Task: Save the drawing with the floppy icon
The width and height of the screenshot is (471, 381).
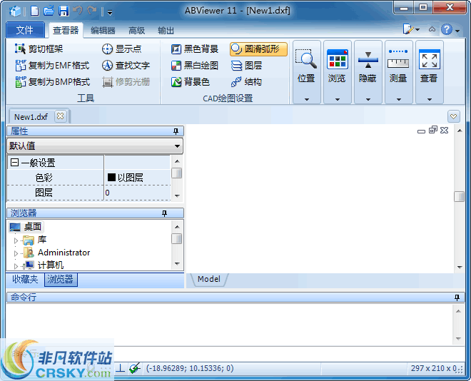Action: pos(64,11)
